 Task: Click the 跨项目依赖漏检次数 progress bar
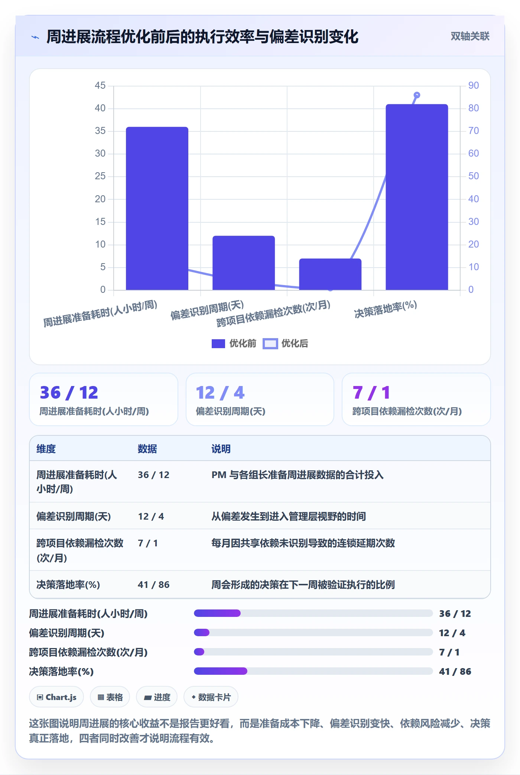click(x=313, y=652)
